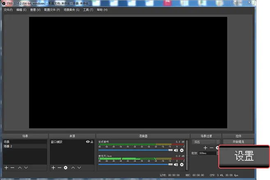Close the OBS window
The image size is (270, 180).
point(249,2)
